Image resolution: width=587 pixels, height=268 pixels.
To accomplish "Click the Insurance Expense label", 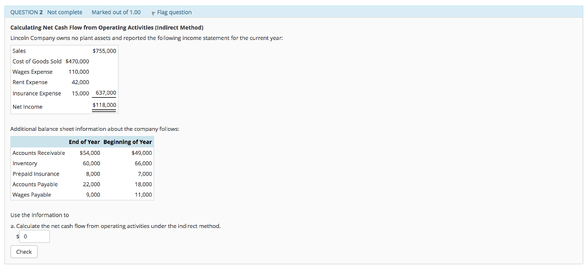I will pos(37,93).
